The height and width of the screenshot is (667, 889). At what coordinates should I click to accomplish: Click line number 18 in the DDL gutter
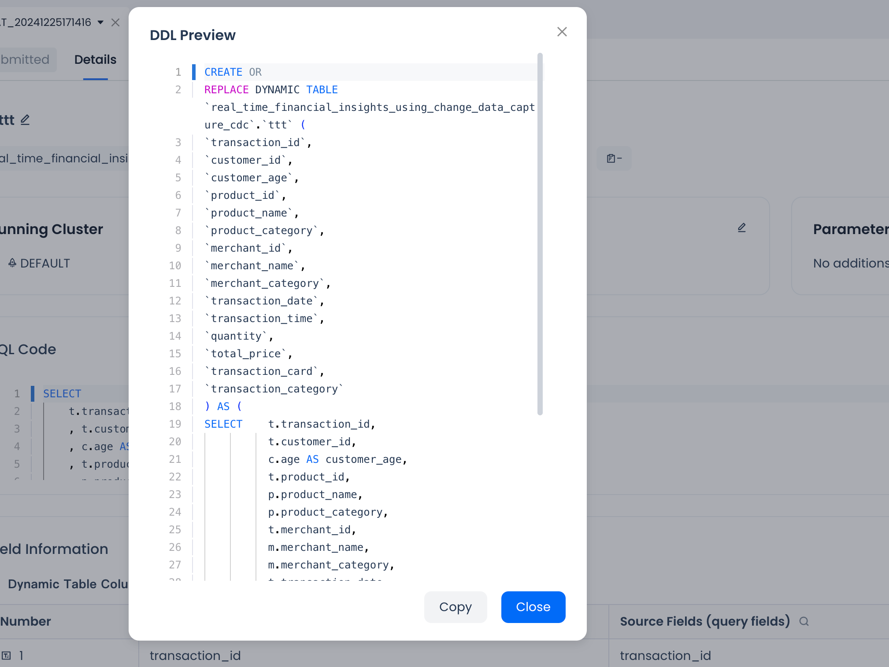point(175,407)
